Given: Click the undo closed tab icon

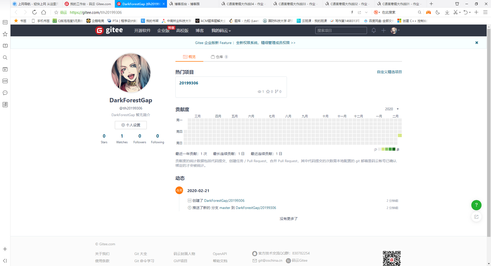Looking at the screenshot, I should point(465,12).
